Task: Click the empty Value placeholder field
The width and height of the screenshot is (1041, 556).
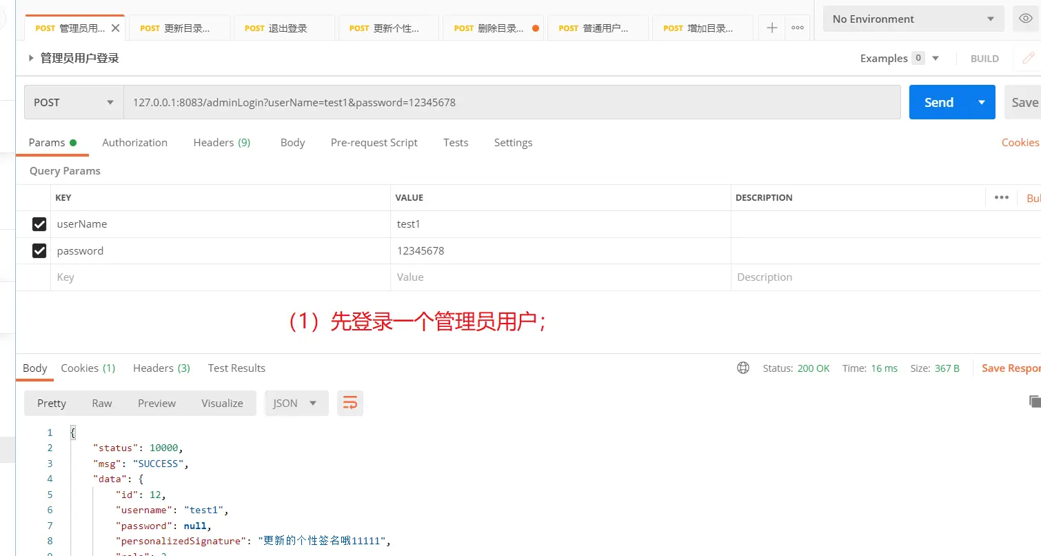Action: [560, 277]
